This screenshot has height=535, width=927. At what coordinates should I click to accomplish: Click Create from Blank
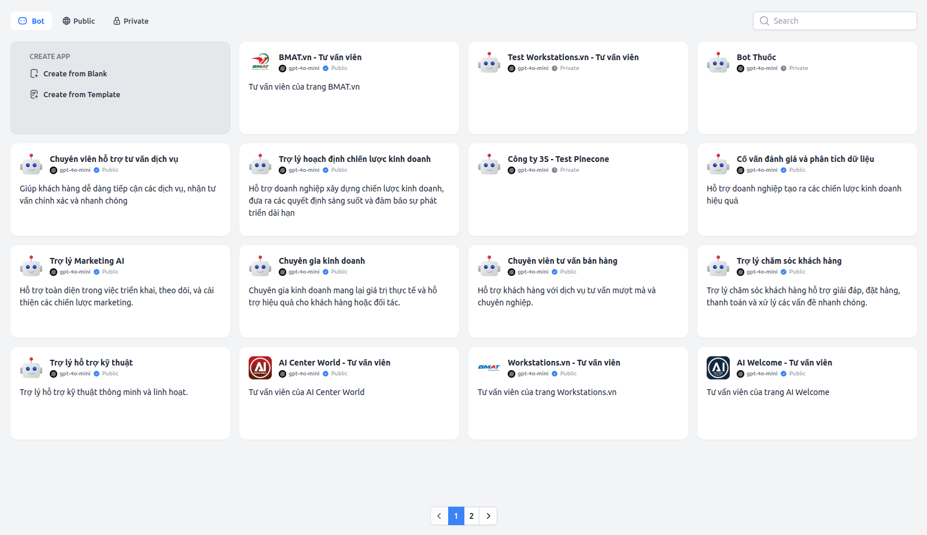click(x=75, y=73)
